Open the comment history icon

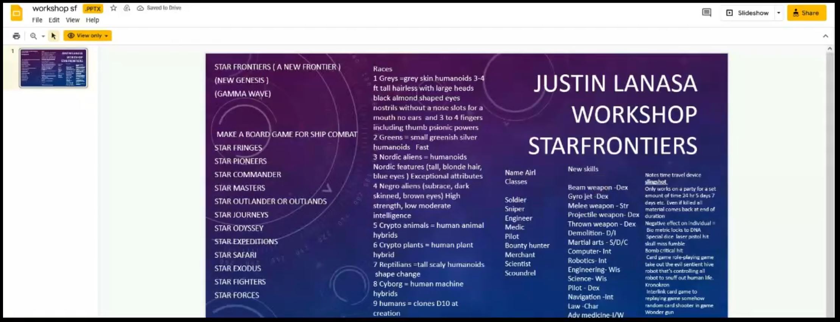[706, 13]
